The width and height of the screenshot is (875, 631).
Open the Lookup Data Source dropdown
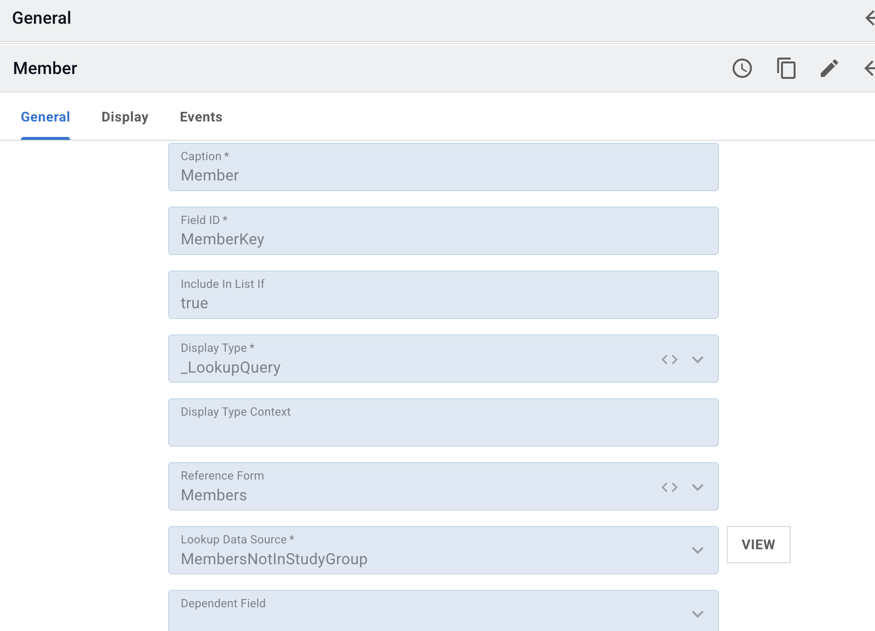click(697, 550)
